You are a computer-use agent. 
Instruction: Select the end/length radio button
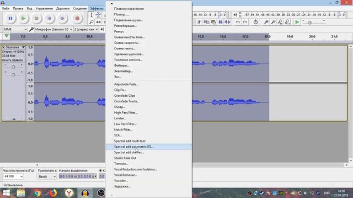click(x=100, y=170)
